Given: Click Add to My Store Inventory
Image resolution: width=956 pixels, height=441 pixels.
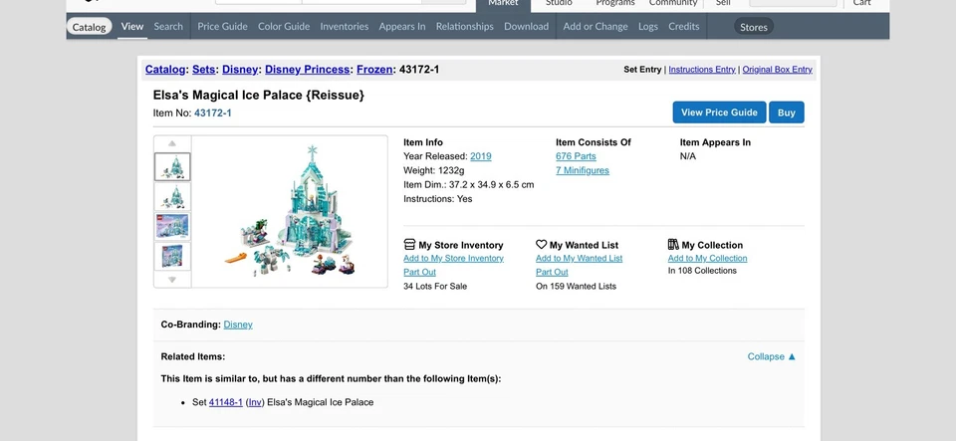Looking at the screenshot, I should (454, 258).
